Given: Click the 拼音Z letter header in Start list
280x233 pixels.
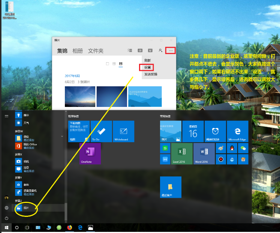Looking at the screenshot, I should point(19,201).
